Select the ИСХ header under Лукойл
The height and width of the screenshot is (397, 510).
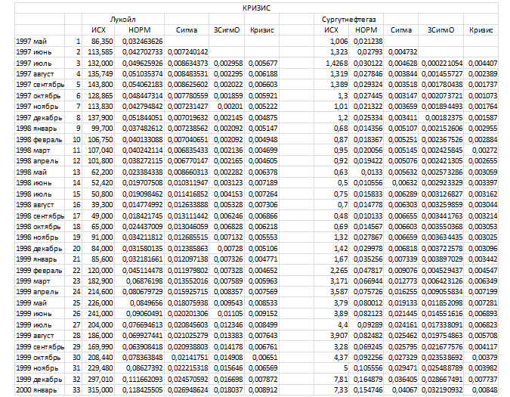point(98,30)
